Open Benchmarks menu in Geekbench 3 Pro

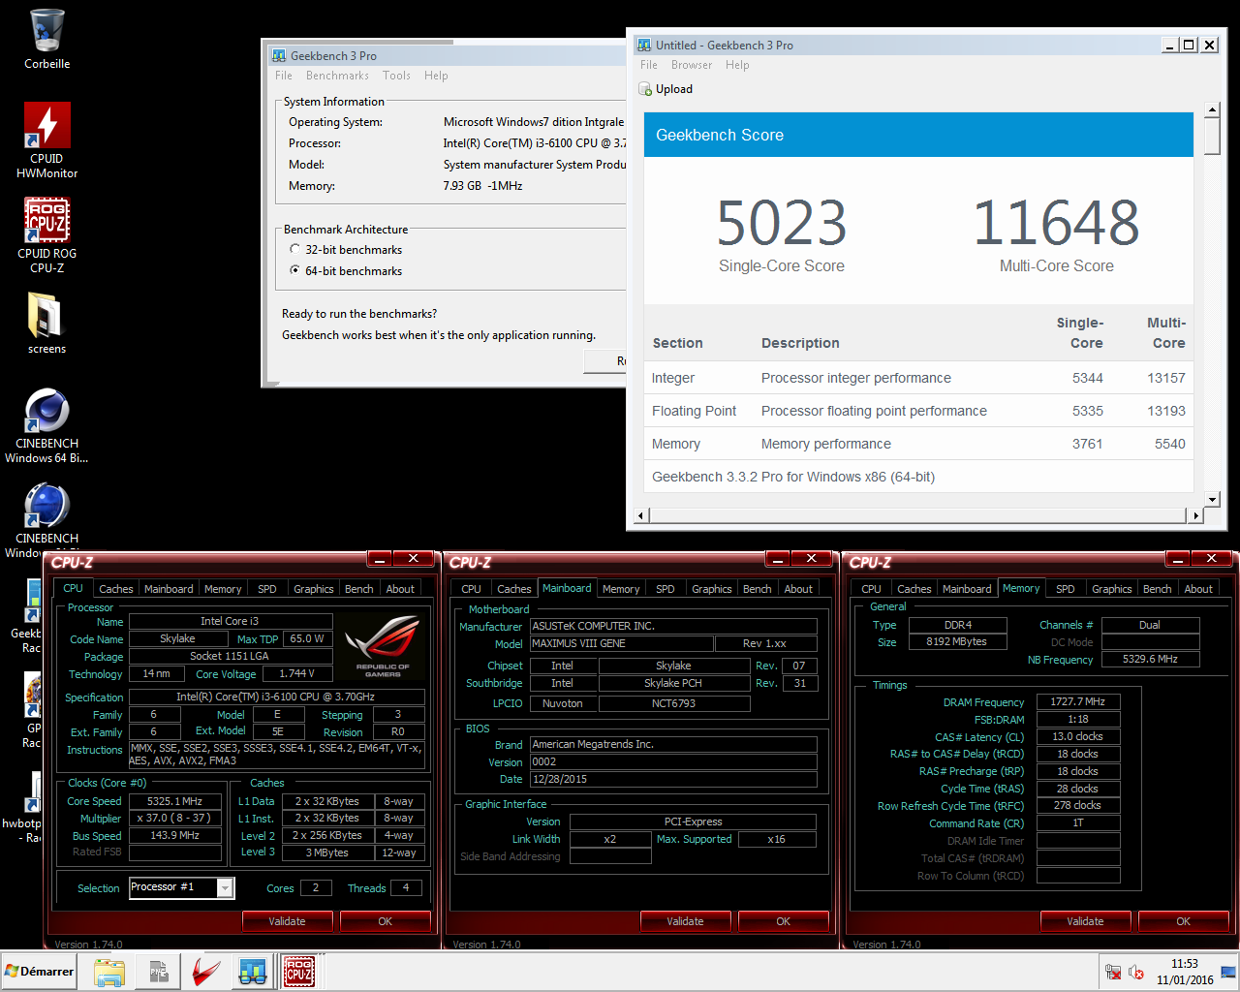337,76
